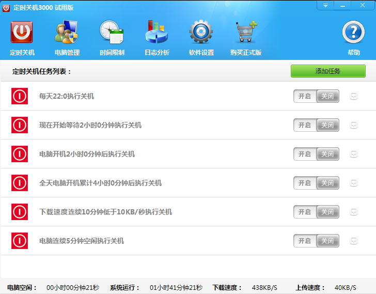The width and height of the screenshot is (376, 294).
Task: Select the task 下载速度连续10分钟低于10KB/秒执行关机
Action: 105,212
